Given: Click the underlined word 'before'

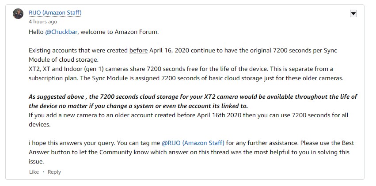Looking at the screenshot, I should (x=138, y=51).
